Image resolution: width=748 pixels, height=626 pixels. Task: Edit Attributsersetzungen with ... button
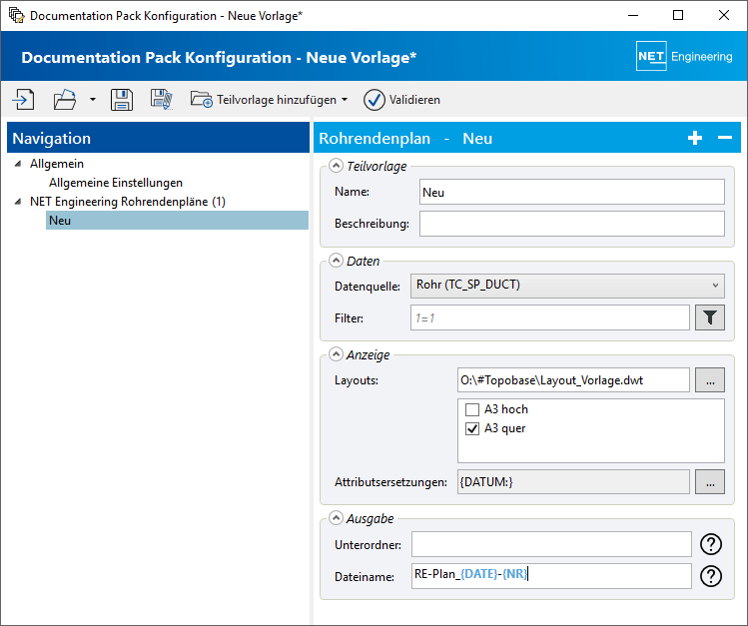(710, 482)
